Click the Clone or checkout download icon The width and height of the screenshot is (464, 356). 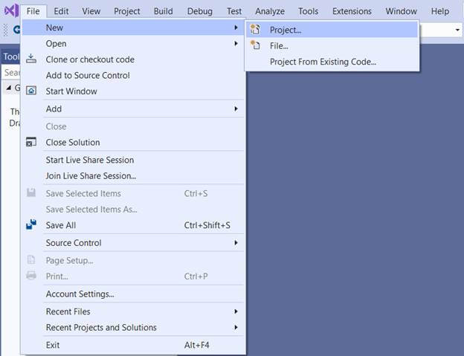click(x=31, y=59)
